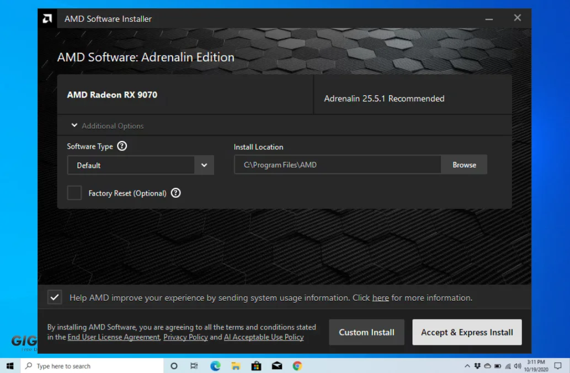Click Dropbox tray icon
This screenshot has height=373, width=570.
[477, 366]
